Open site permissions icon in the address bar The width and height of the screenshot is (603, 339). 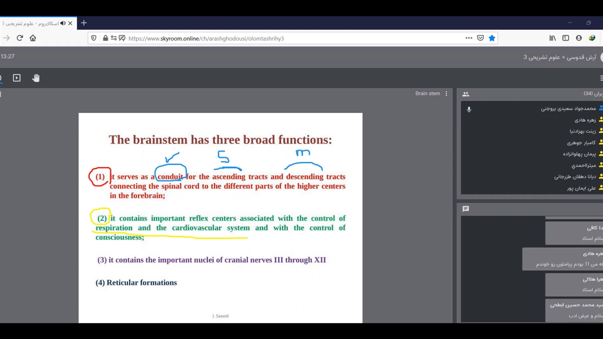pos(114,38)
